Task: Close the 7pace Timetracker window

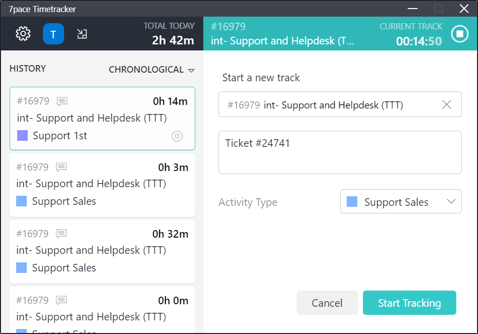Action: click(464, 9)
